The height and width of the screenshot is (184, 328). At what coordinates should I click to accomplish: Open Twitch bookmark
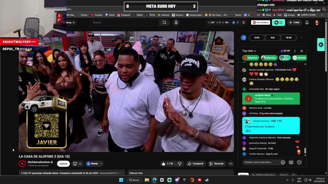110,15
